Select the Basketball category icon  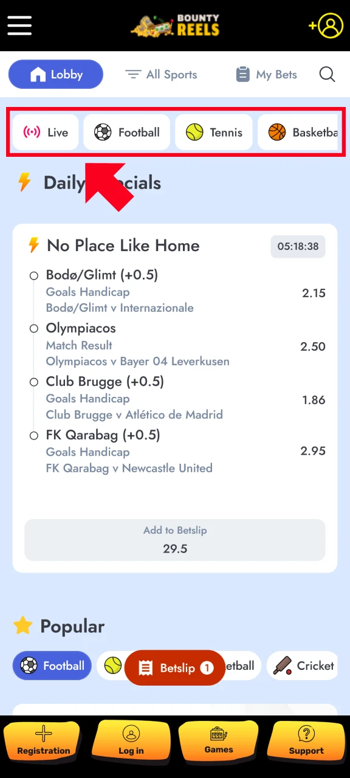277,132
